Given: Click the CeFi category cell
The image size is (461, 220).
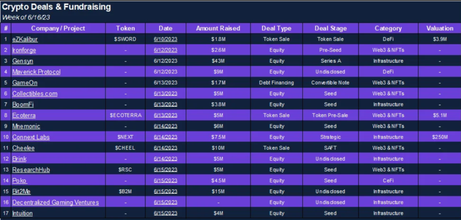Looking at the screenshot, I should [x=388, y=180].
